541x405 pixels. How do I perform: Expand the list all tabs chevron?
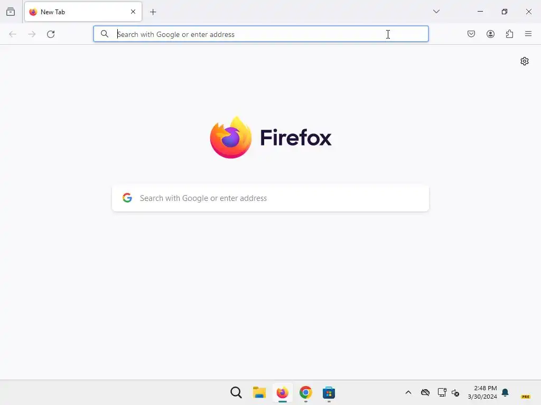click(436, 12)
